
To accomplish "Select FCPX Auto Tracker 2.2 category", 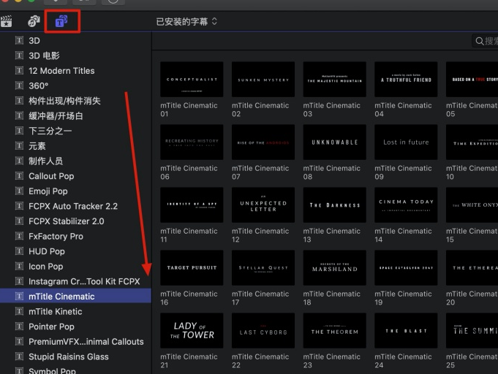I will [75, 207].
